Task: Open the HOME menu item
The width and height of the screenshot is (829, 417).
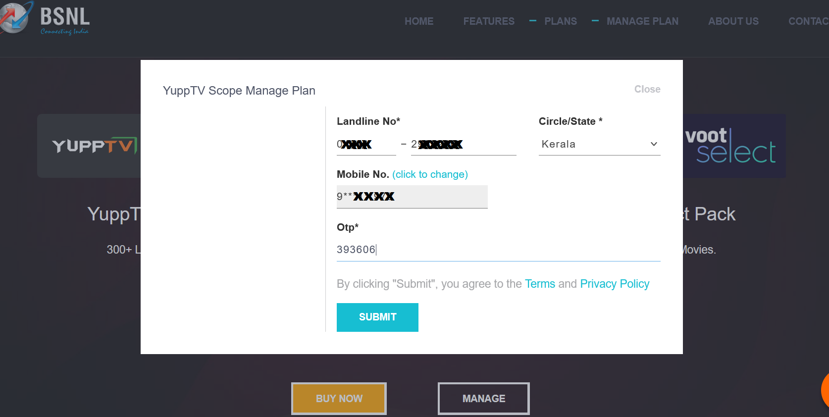Action: pos(419,21)
